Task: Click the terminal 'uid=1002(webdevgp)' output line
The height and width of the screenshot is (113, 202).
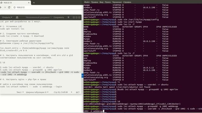Action: click(132, 104)
